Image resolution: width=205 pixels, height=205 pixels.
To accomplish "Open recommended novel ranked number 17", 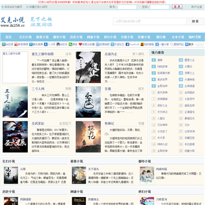I will (x=188, y=67).
